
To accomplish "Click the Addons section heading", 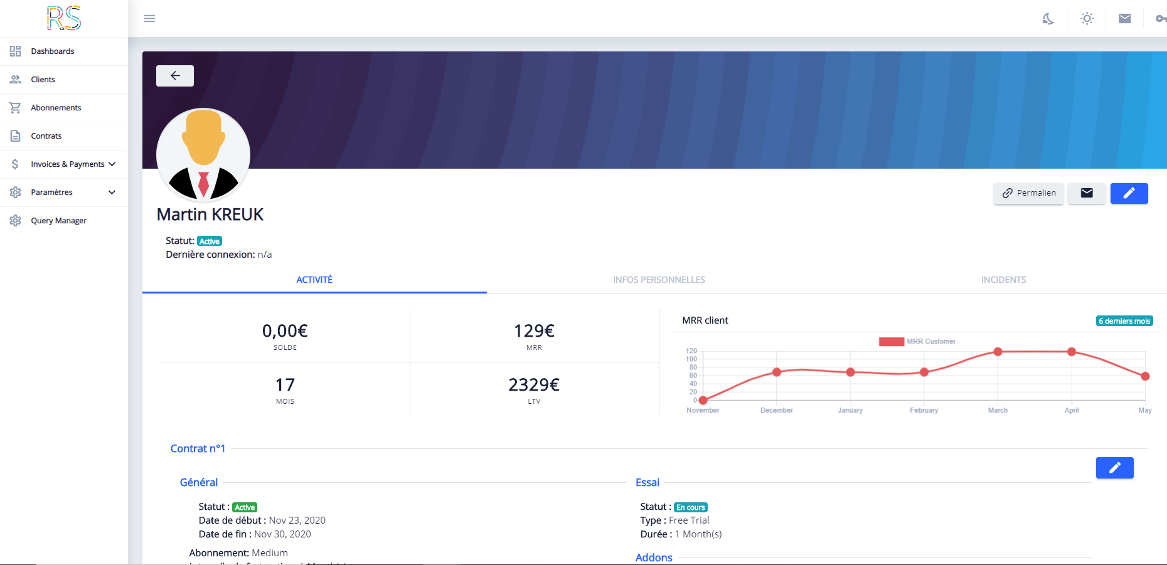I will click(x=654, y=557).
